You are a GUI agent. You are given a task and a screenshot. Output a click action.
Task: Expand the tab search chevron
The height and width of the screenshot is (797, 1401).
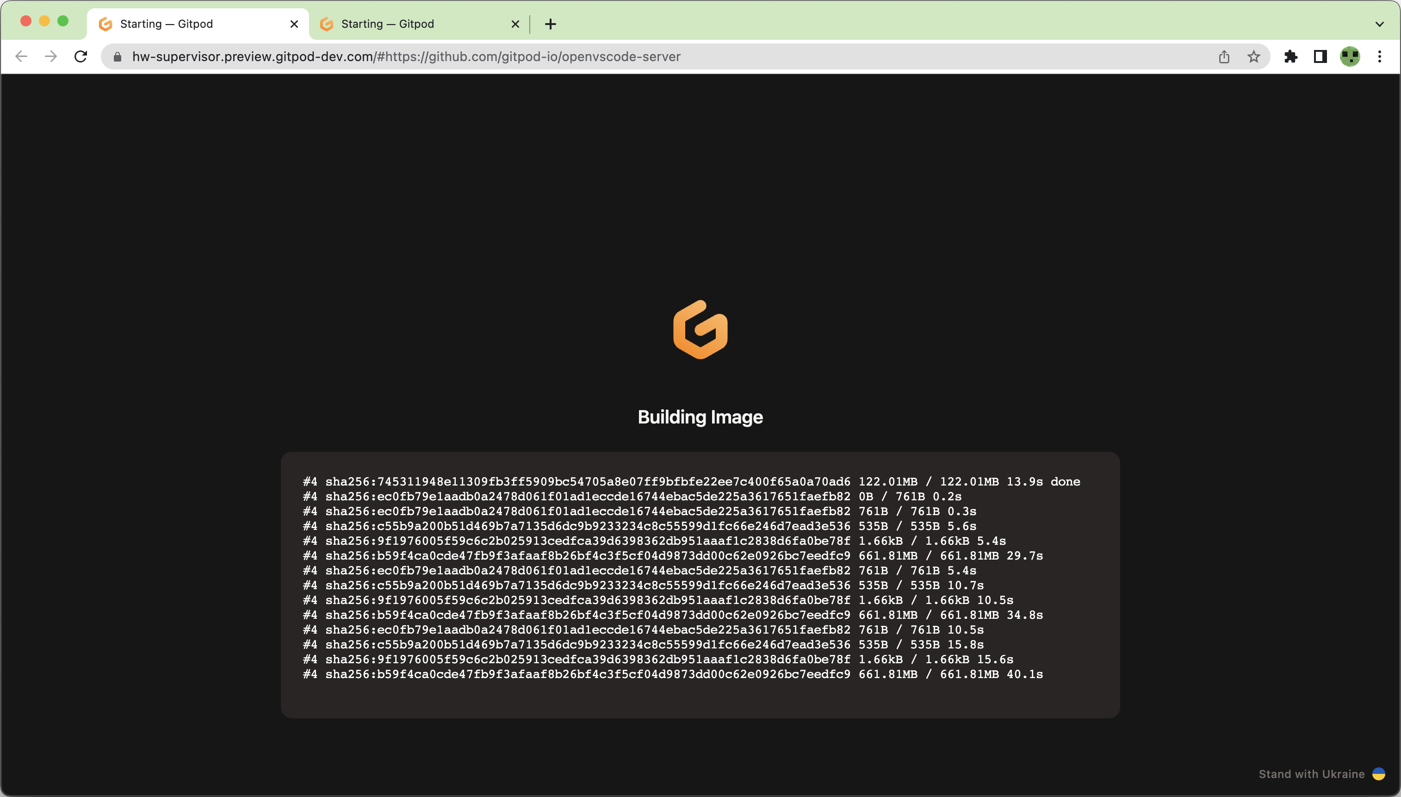tap(1380, 24)
